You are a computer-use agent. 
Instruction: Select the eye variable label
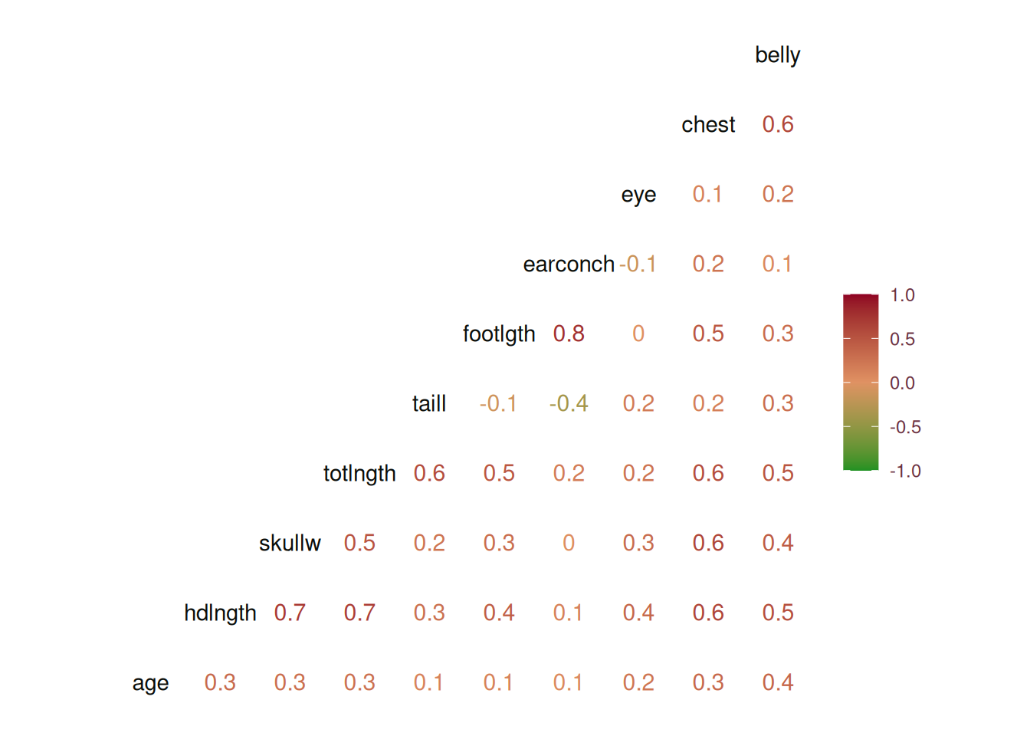[x=638, y=195]
